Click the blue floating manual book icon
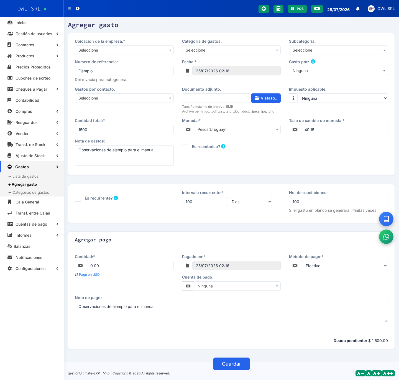The image size is (399, 380). click(386, 219)
